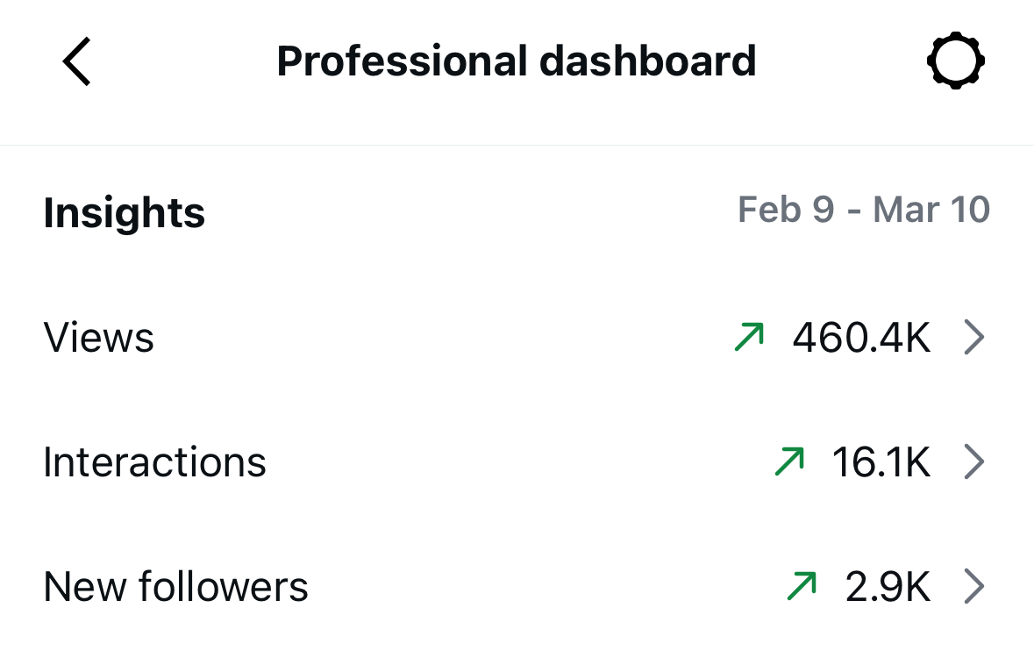Click the 460.4K views count
Viewport: 1034px width, 665px height.
[x=861, y=338]
